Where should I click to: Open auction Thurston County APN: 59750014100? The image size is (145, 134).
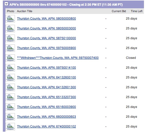coord(46,68)
